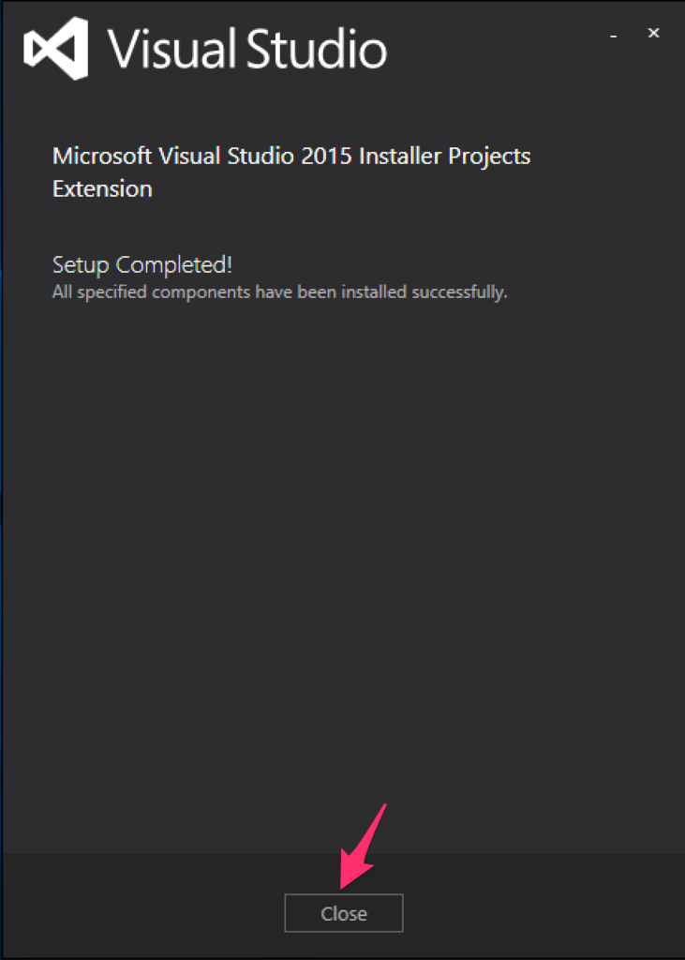Click the 'Visual Studio' header text
The height and width of the screenshot is (960, 685).
pos(247,49)
